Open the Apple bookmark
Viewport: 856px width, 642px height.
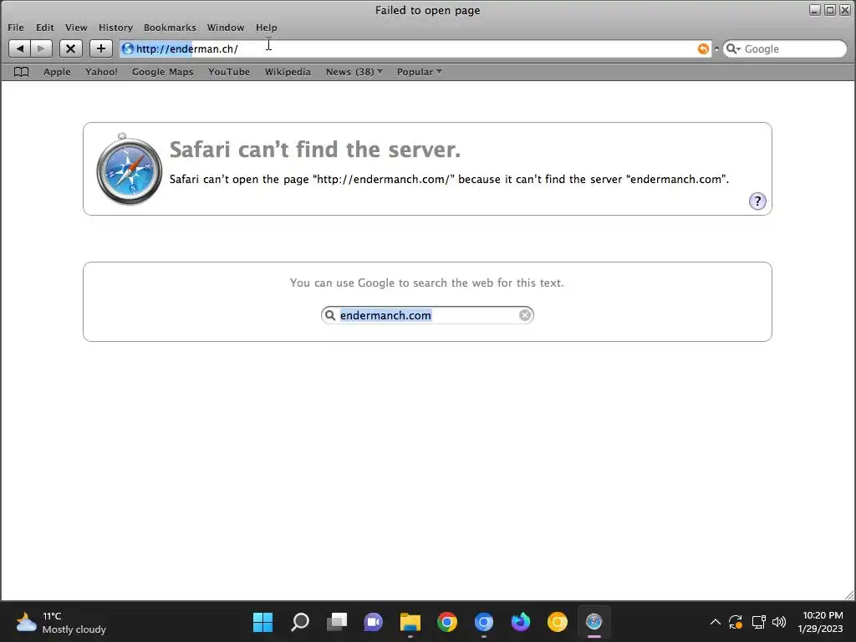coord(57,72)
